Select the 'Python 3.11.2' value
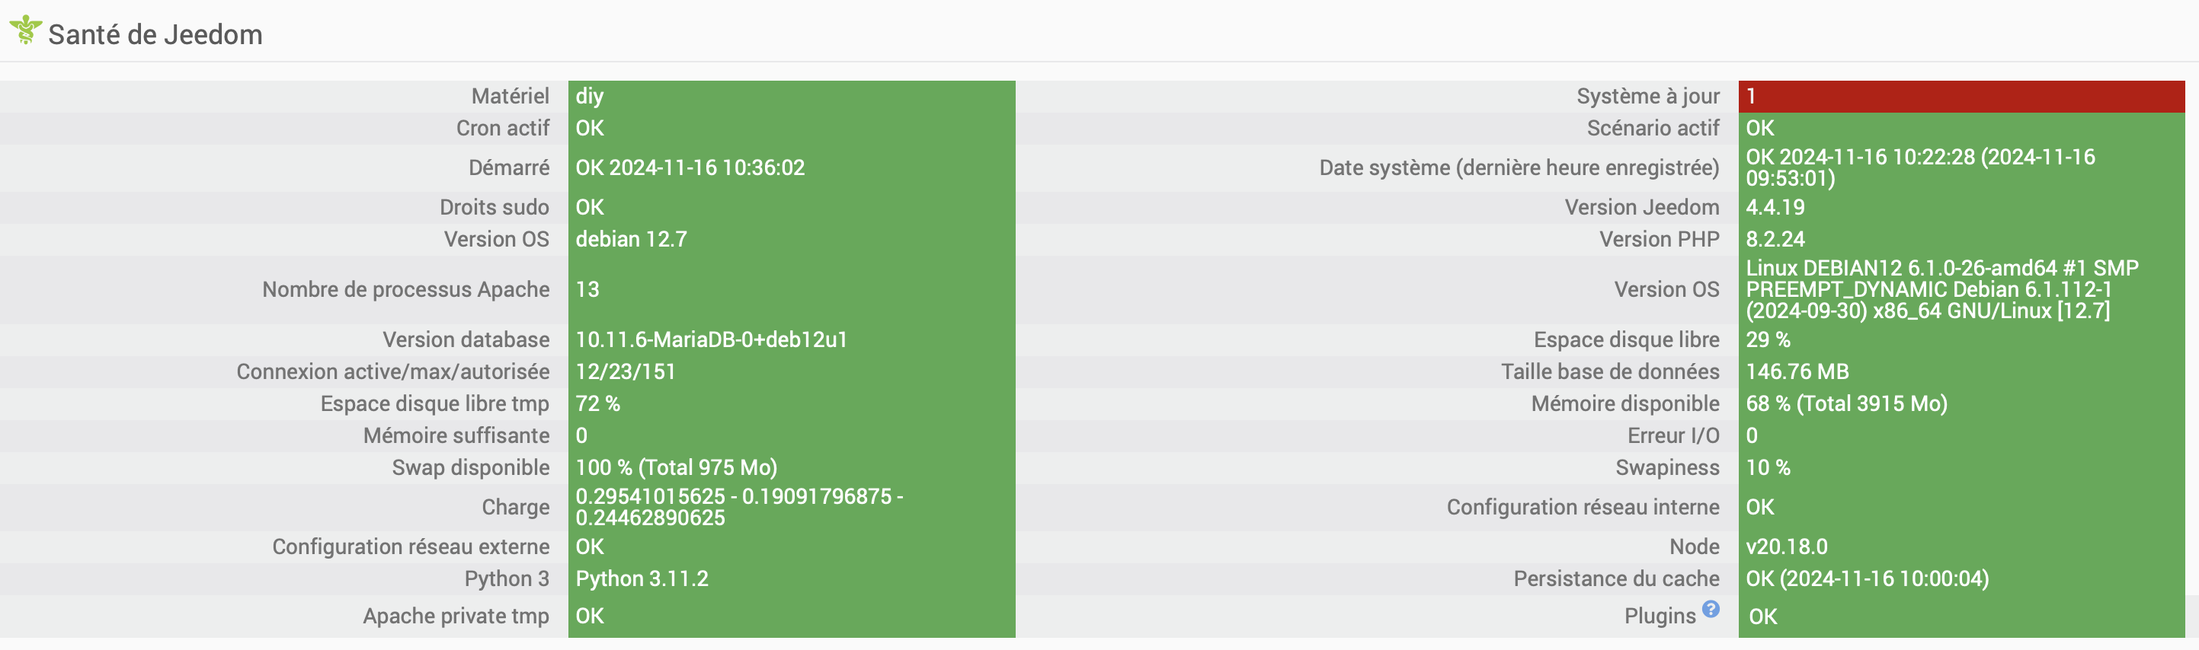The image size is (2199, 650). [642, 578]
